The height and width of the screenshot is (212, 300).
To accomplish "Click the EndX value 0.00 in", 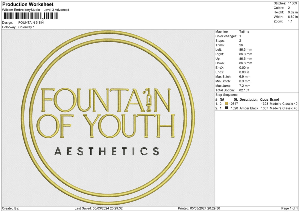I will [x=244, y=67].
